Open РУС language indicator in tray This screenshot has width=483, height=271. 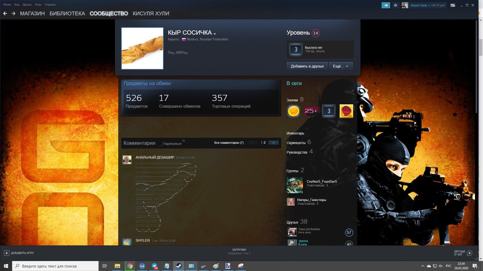pos(448,266)
